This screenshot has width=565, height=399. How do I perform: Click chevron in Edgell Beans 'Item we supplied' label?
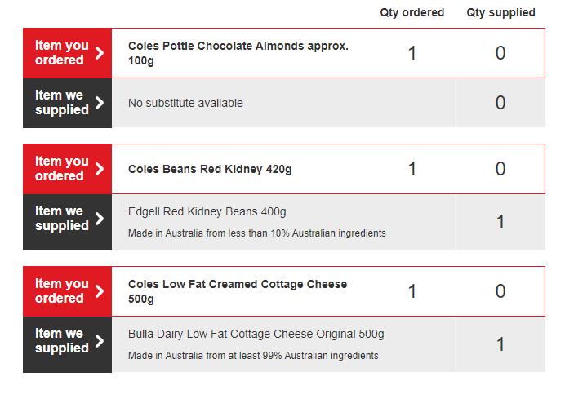tap(100, 219)
